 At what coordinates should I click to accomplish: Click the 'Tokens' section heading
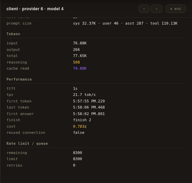point(13,34)
